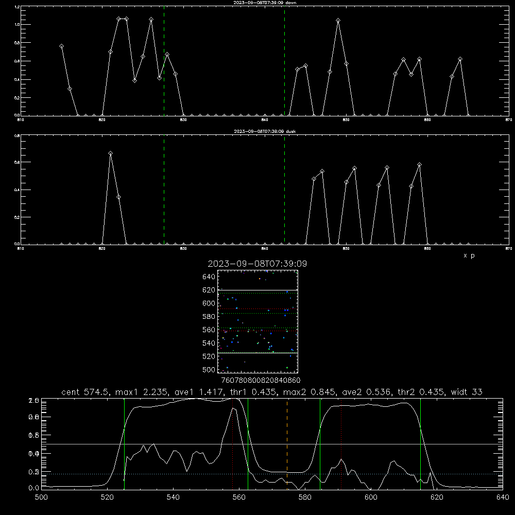
Task: Click dawn plot peak diamond near x 849
Action: point(338,21)
